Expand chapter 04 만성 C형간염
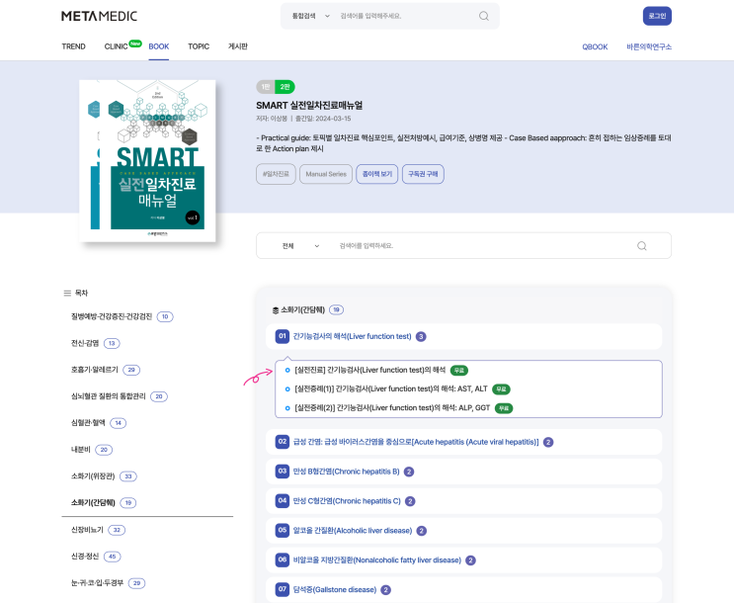The width and height of the screenshot is (734, 603). [x=463, y=501]
